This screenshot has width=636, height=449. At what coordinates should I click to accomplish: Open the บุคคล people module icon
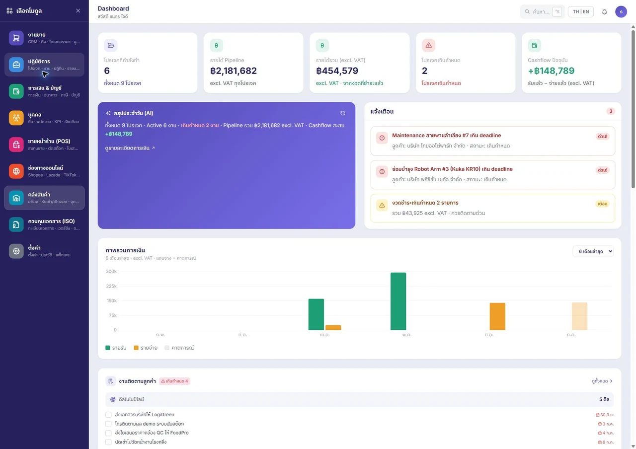(x=16, y=118)
